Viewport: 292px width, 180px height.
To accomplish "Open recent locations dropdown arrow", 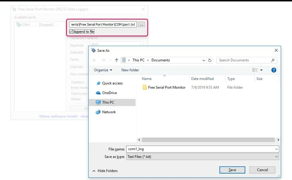I will pos(110,60).
